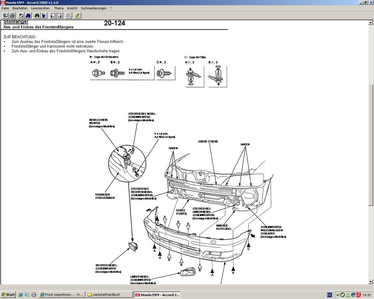374x299 pixels.
Task: Click the yellow highlighter pen icon
Action: tap(77, 15)
